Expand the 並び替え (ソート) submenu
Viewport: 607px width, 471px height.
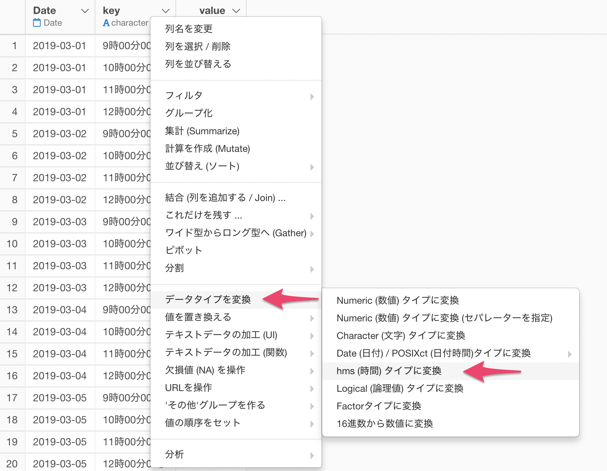(x=236, y=166)
